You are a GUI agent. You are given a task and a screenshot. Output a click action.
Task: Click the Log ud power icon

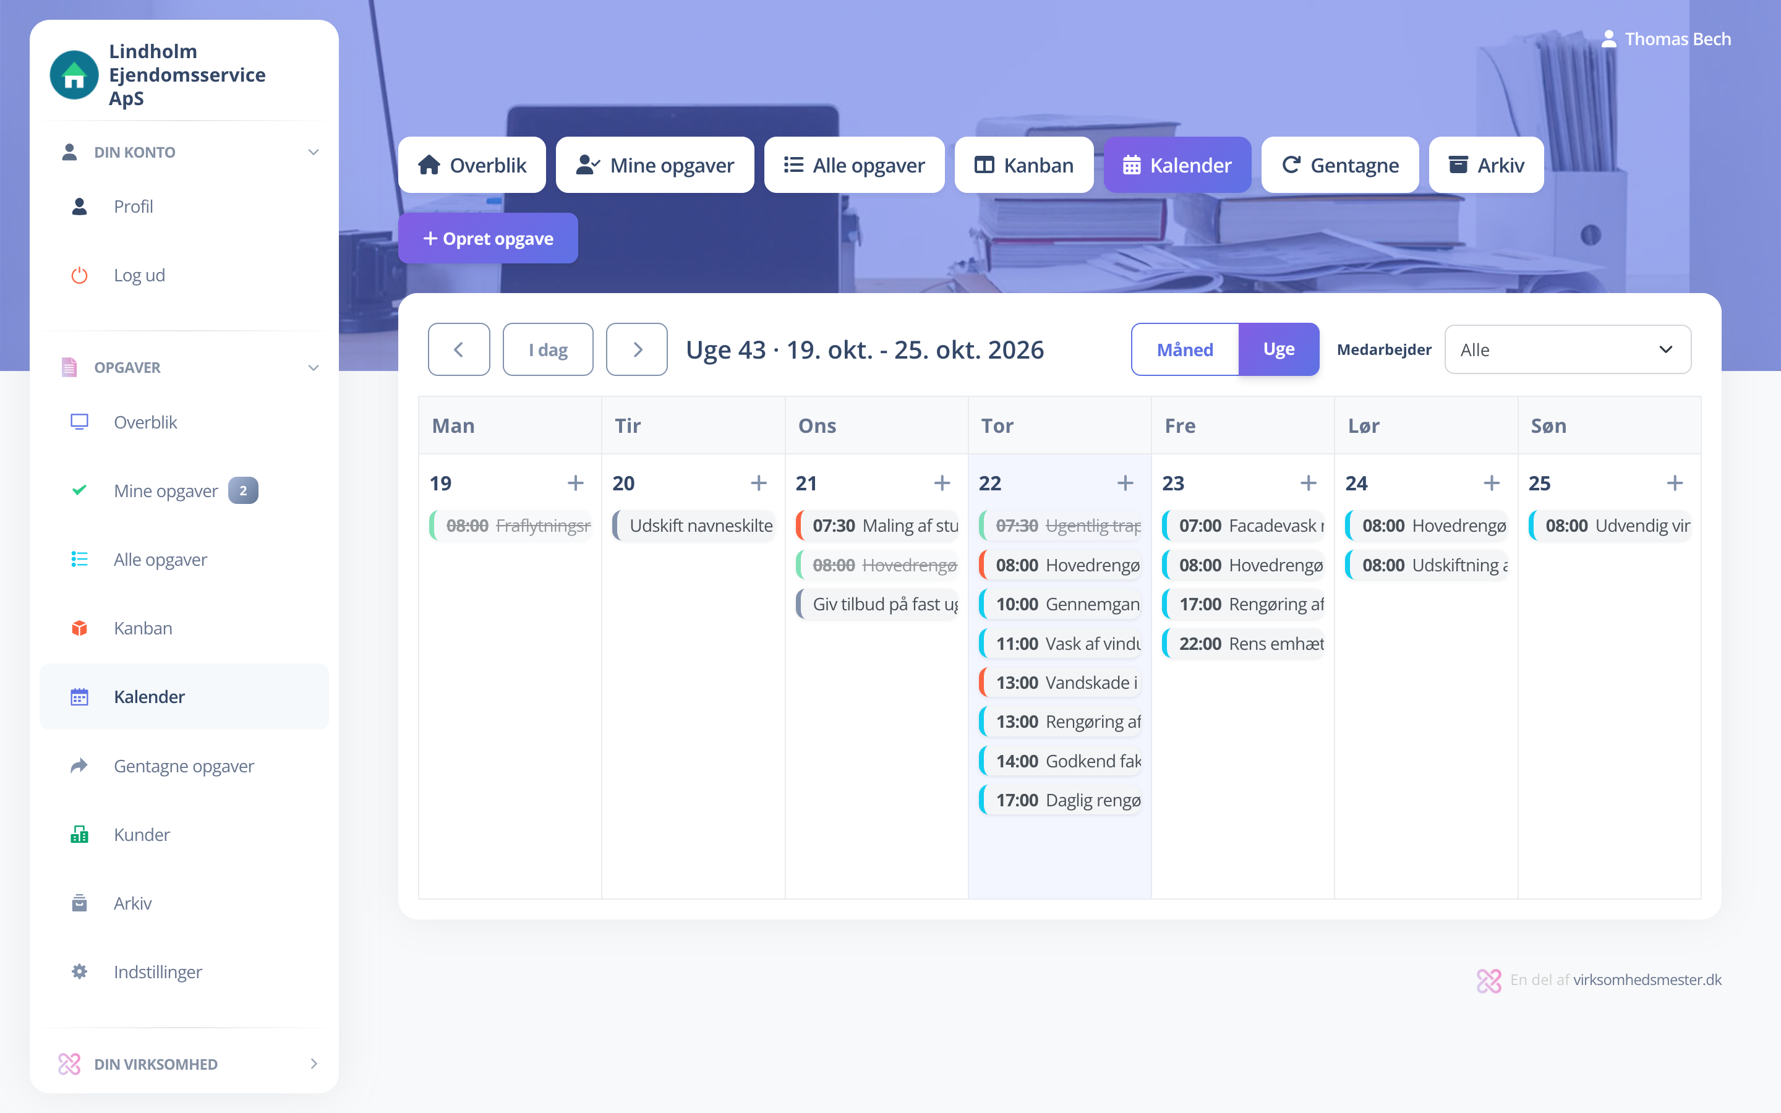[80, 275]
